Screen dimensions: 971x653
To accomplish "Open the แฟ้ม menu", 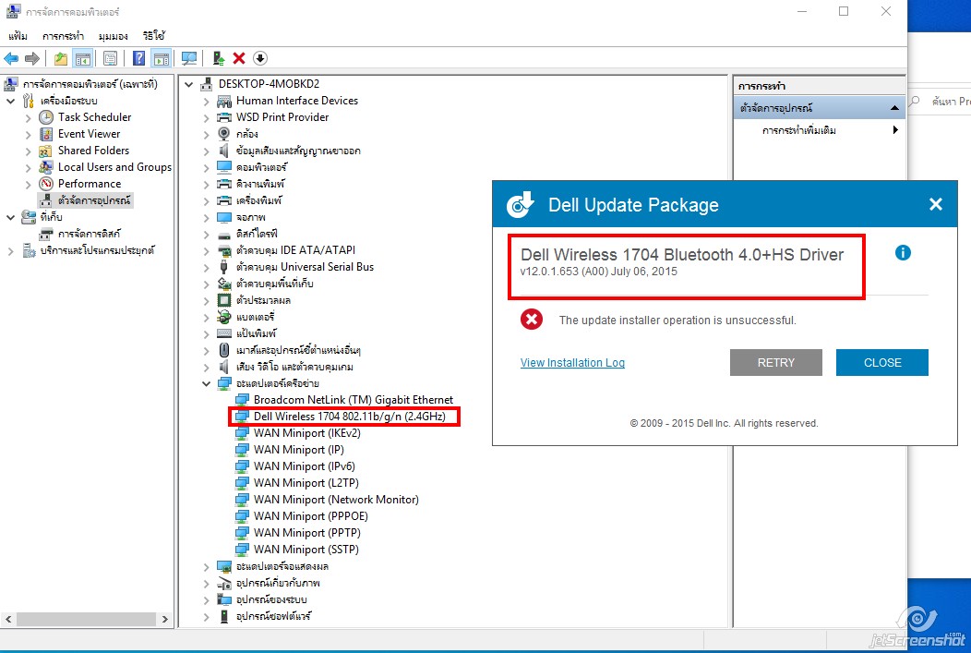I will pos(18,36).
